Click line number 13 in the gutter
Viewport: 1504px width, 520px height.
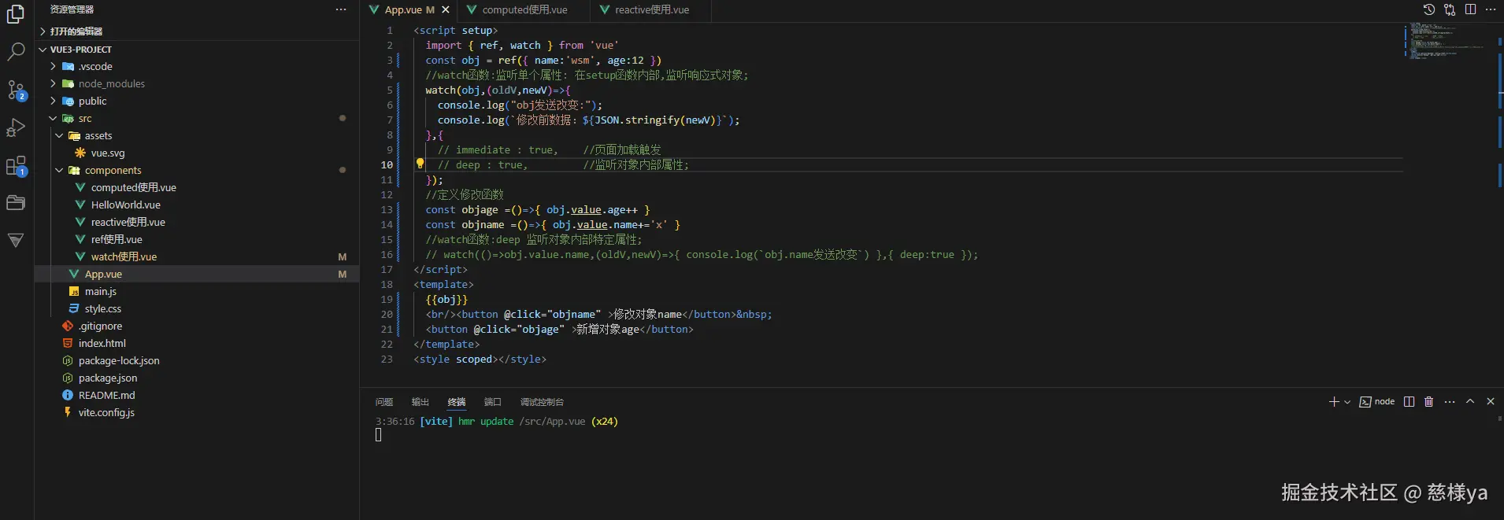(x=387, y=210)
